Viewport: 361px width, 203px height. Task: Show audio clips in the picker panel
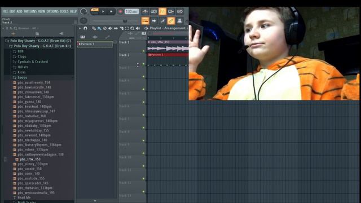95,37
